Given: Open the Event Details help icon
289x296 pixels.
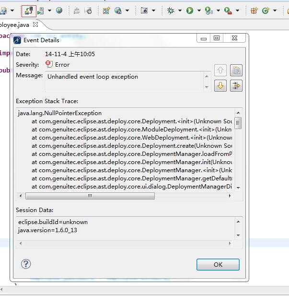Looking at the screenshot, I should [x=26, y=264].
